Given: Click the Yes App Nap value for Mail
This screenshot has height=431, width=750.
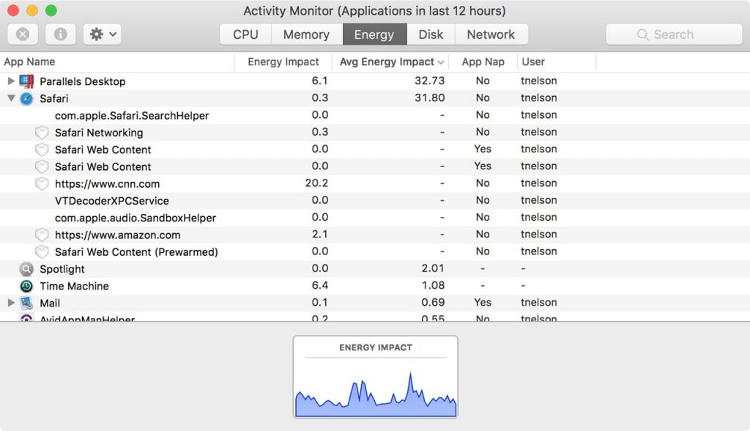Looking at the screenshot, I should coord(483,303).
